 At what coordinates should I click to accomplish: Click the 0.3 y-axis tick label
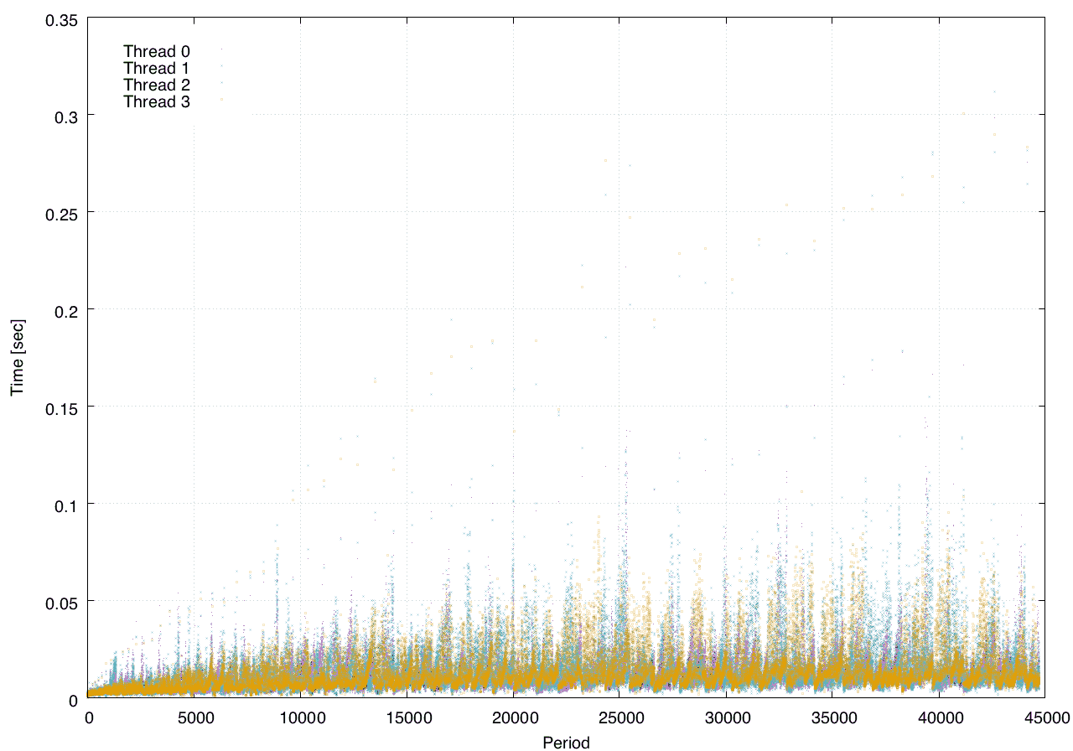pos(65,116)
